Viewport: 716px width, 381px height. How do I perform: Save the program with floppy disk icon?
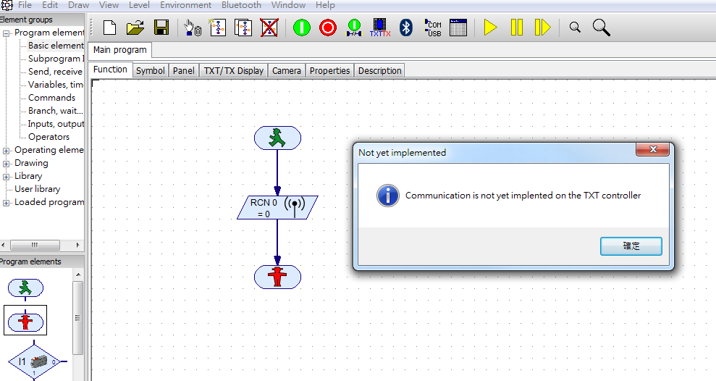pyautogui.click(x=161, y=28)
